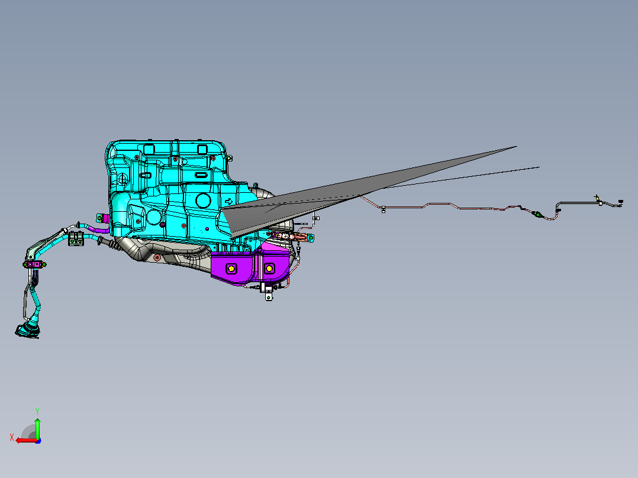Pick the right yellow bolt on the purple bracket
The image size is (638, 478).
pos(269,269)
